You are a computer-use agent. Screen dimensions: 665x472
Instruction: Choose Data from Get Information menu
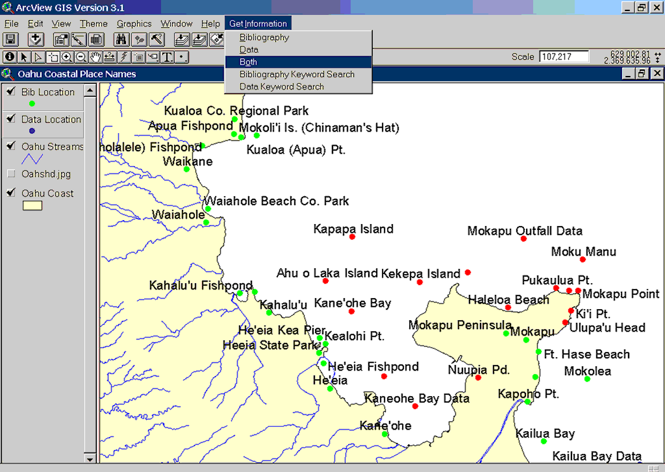[299, 49]
